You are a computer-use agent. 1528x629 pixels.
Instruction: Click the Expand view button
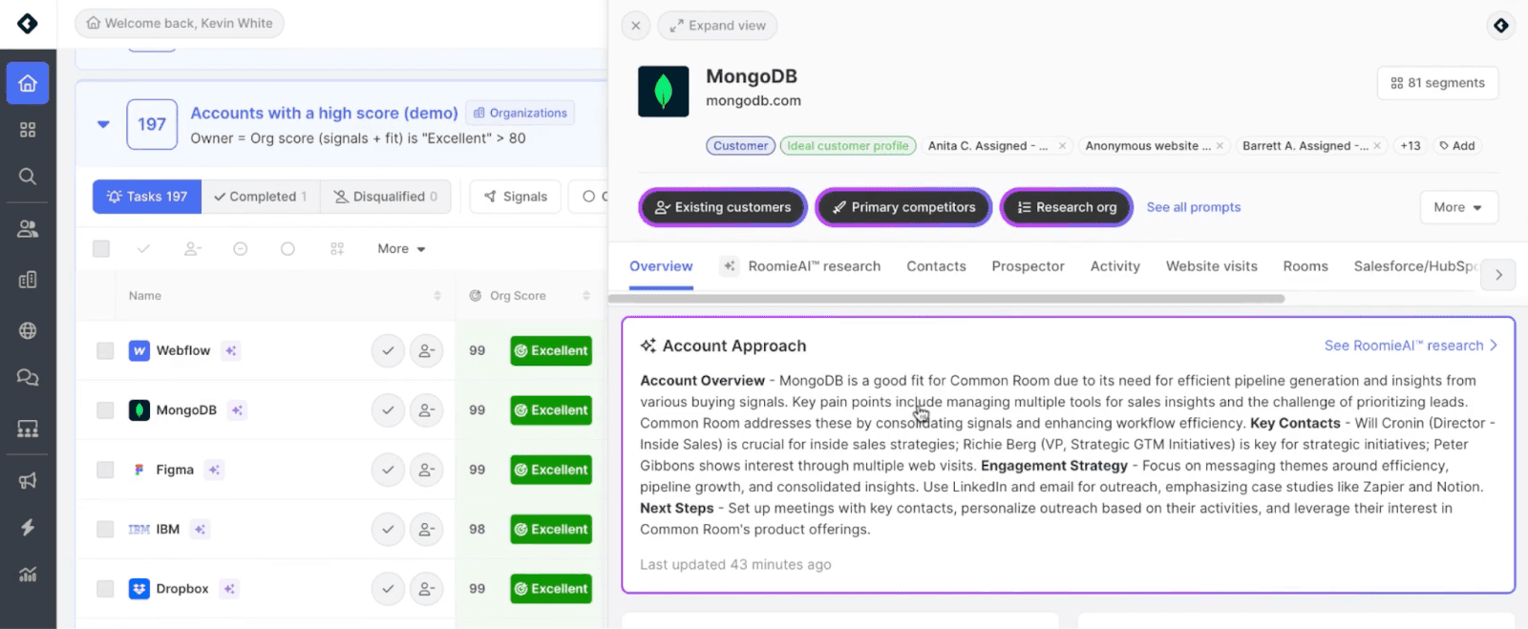tap(717, 26)
